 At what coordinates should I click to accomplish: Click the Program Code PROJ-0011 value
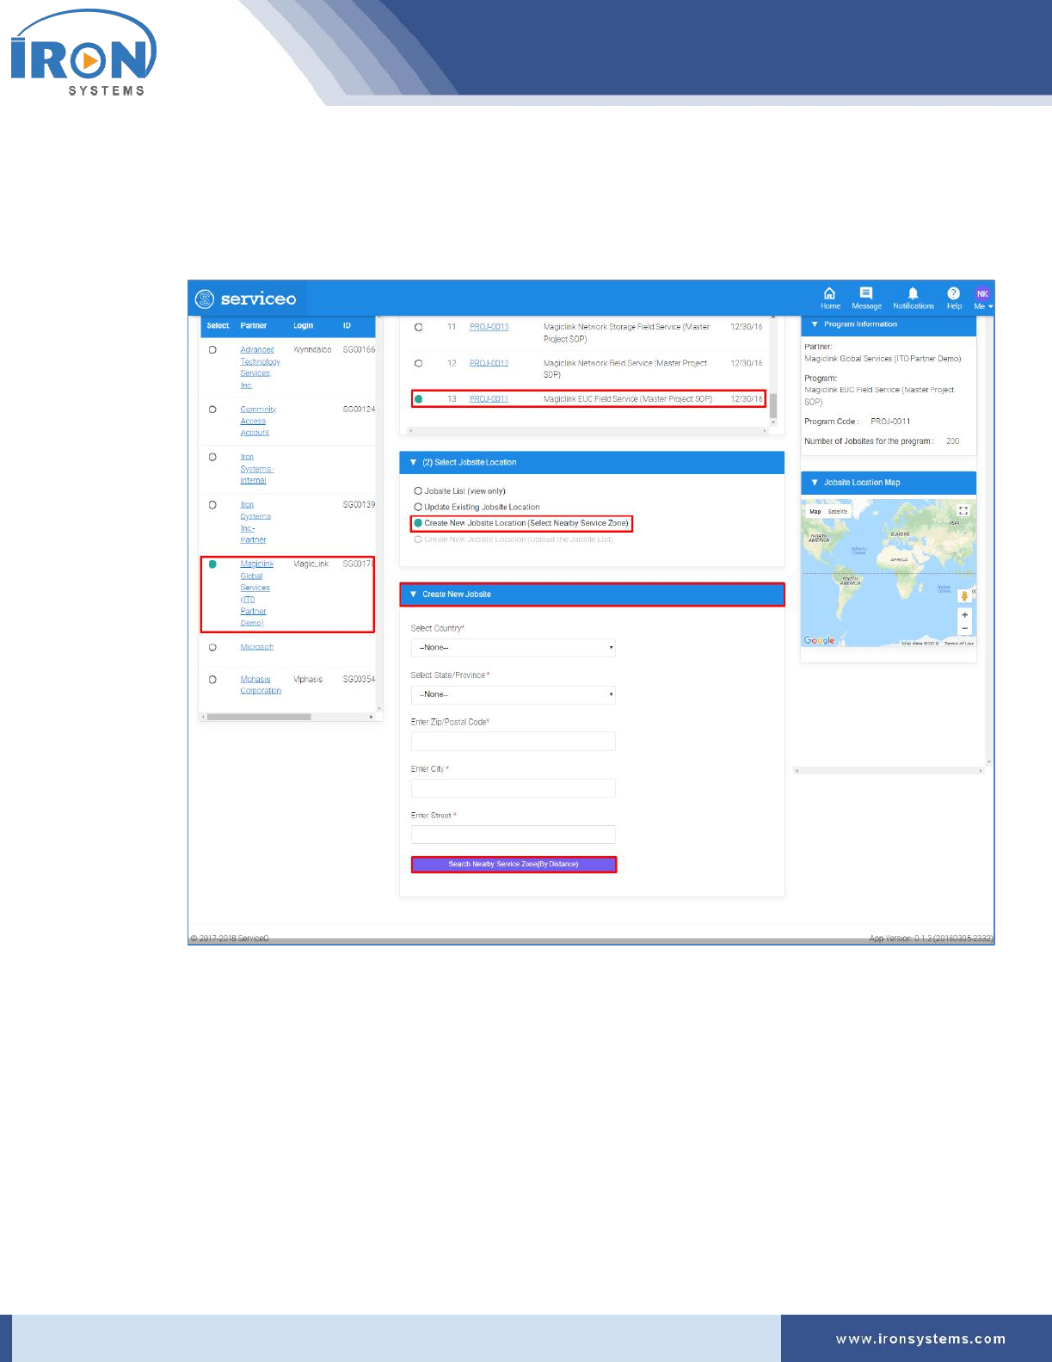(890, 422)
